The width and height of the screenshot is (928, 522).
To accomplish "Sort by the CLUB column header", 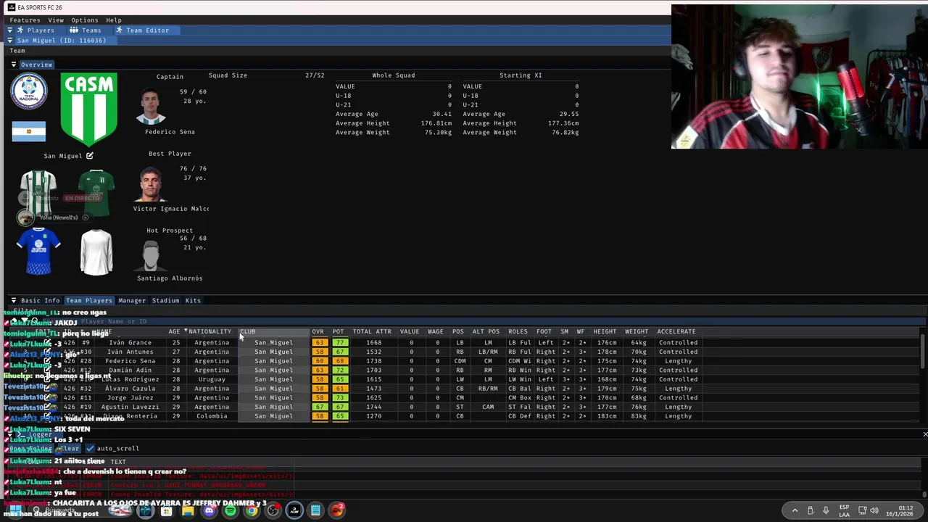I will pos(248,331).
